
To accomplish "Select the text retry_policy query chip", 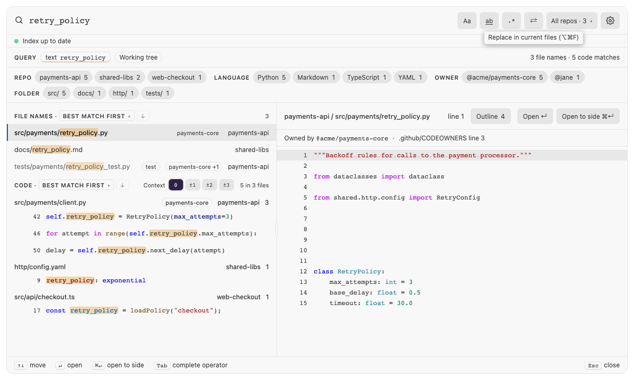I will coord(76,58).
